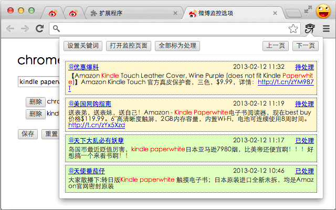Click the smiley face profile avatar

point(323,11)
